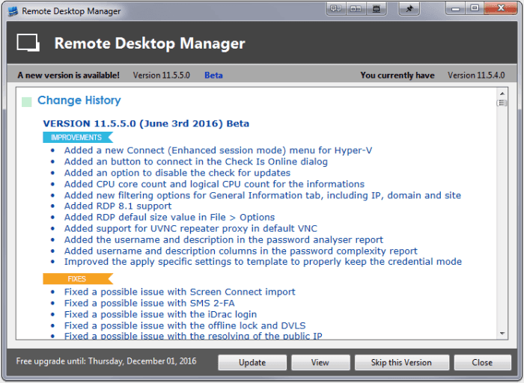This screenshot has width=524, height=383.
Task: Click the blue IMPROVEMENTS ribbon label
Action: [x=76, y=138]
